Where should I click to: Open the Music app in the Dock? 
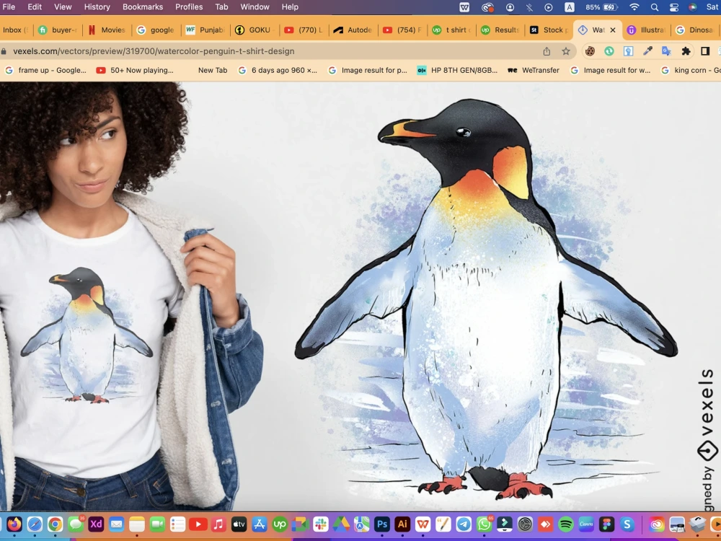[x=218, y=524]
